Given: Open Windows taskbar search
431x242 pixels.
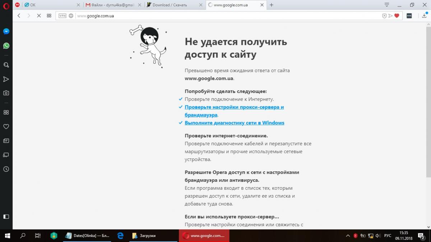Looking at the screenshot, I should tap(23, 236).
